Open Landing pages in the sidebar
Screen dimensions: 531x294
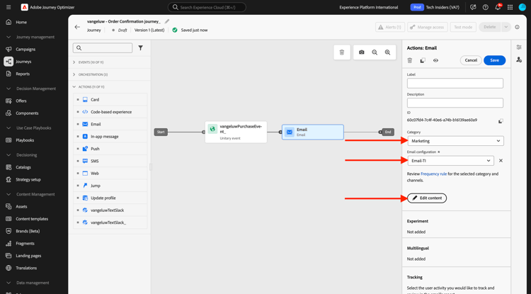coord(28,256)
